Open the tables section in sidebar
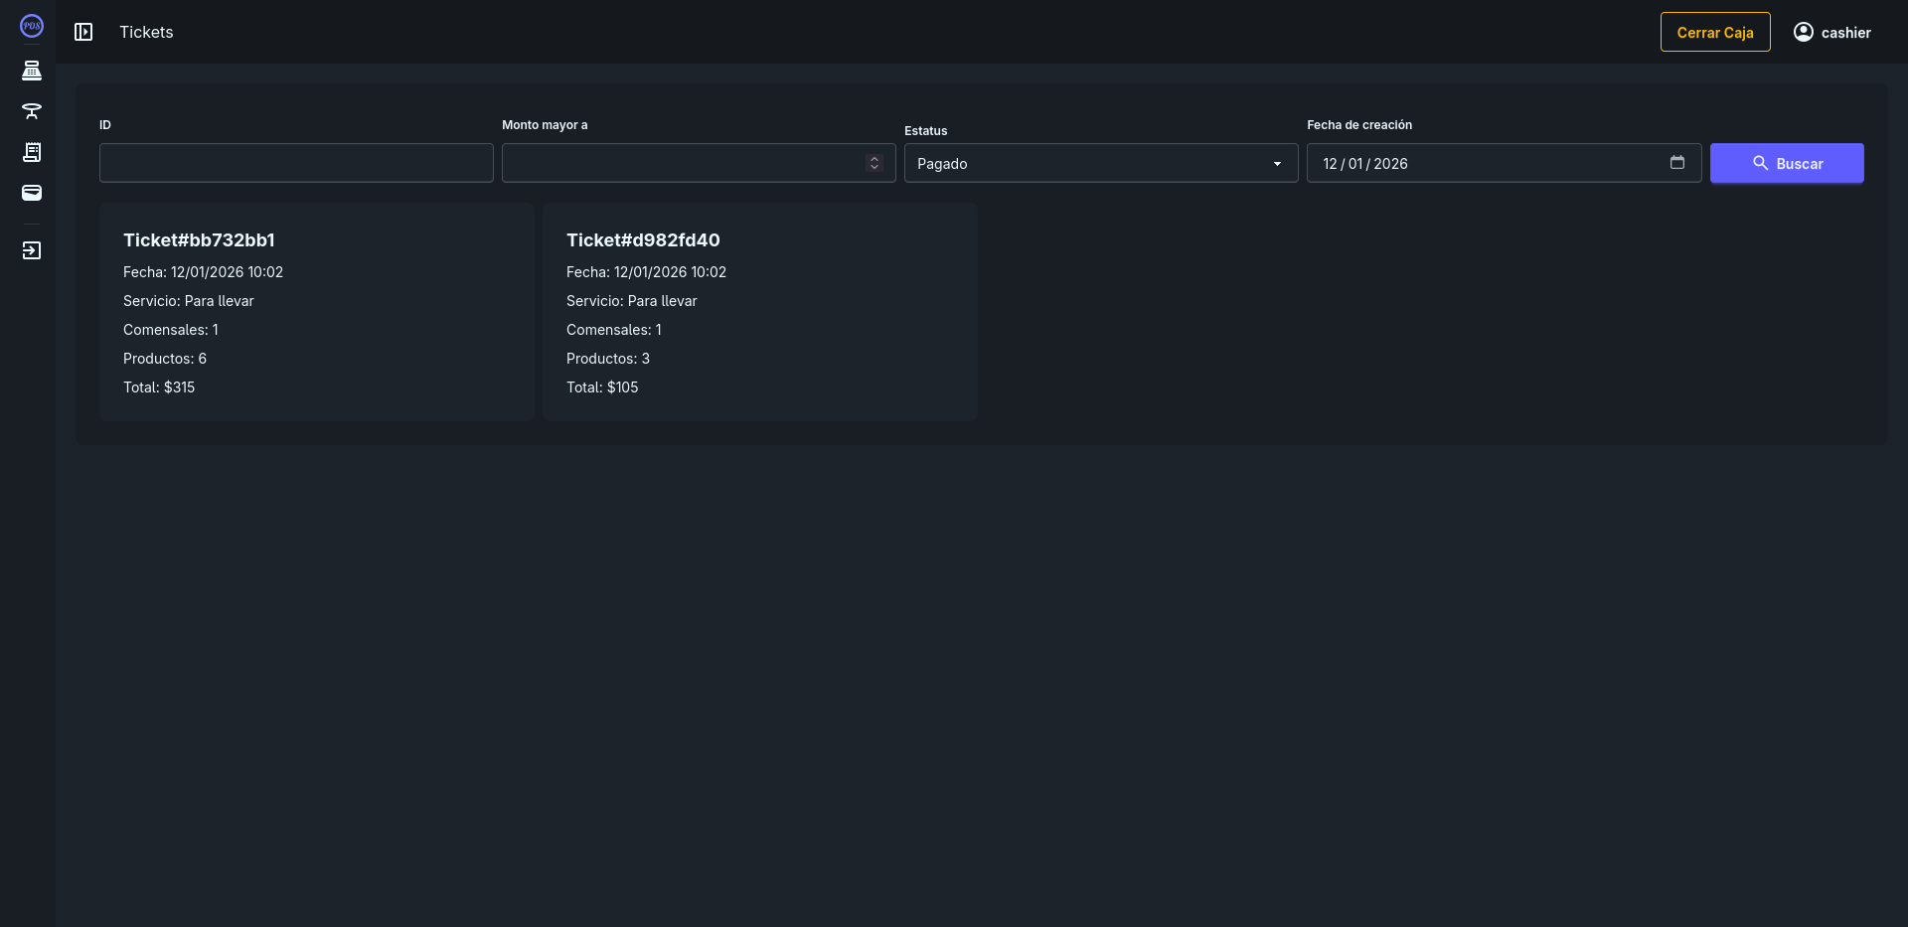This screenshot has width=1908, height=927. coord(32,111)
